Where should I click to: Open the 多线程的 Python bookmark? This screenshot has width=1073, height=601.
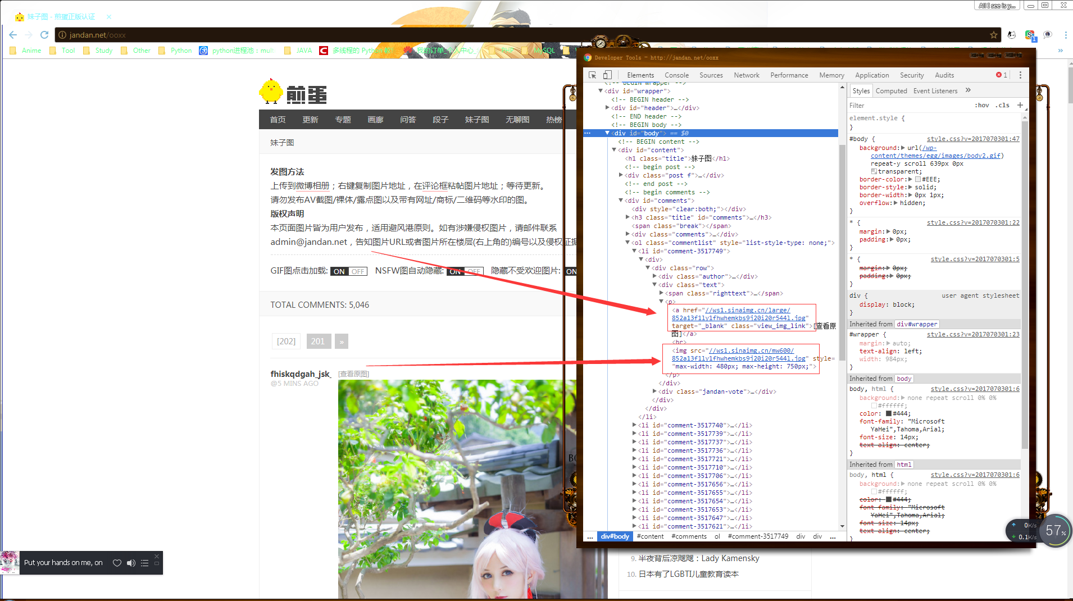coord(356,51)
